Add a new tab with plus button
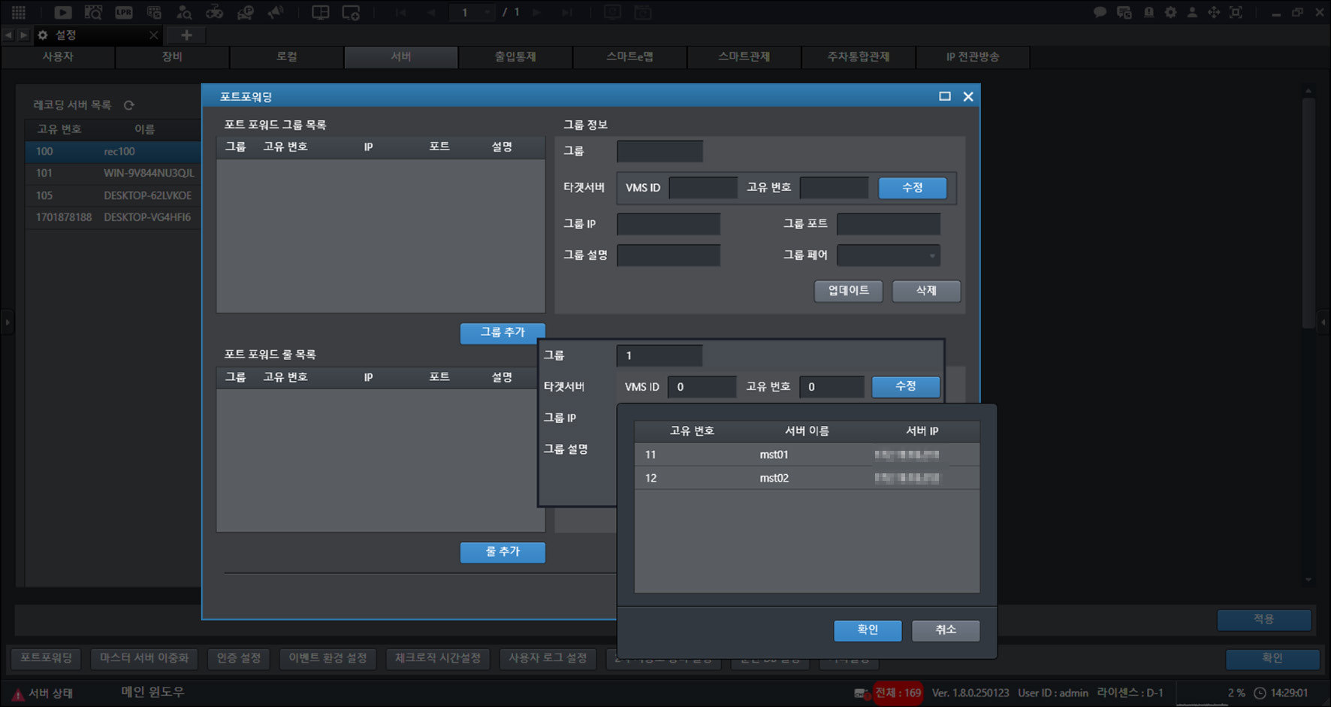 186,35
